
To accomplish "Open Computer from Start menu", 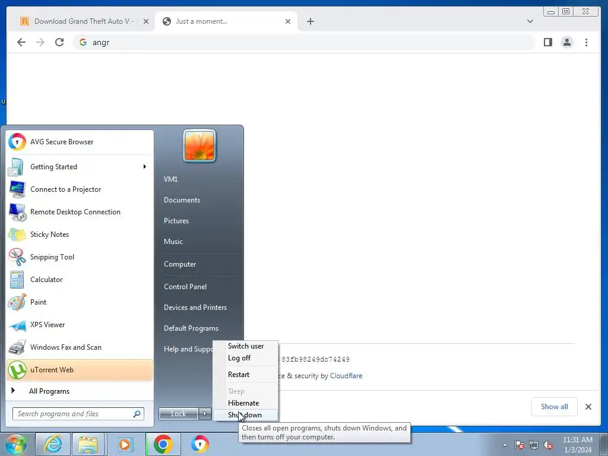I will tap(199, 264).
